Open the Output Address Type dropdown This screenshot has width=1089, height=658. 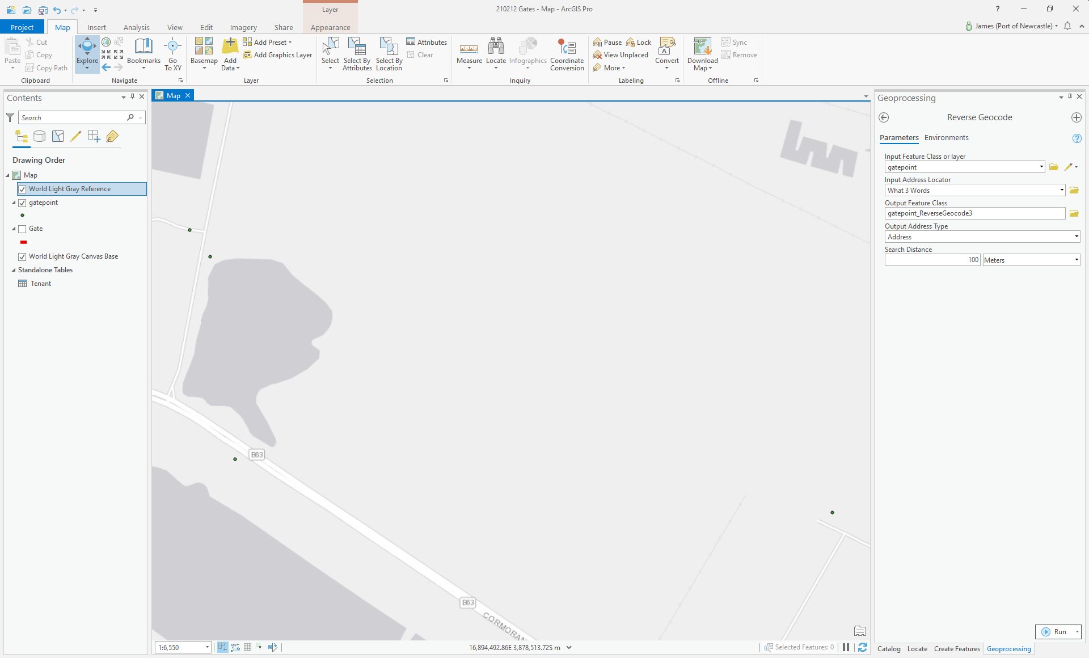(1076, 237)
